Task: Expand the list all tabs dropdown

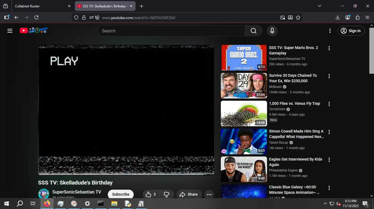Action: (x=320, y=6)
